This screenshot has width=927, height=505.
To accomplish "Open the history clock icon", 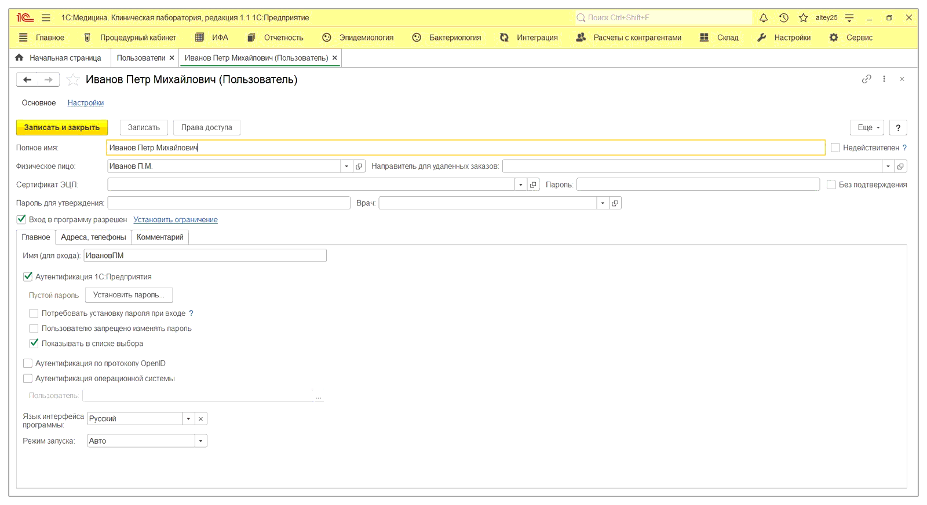I will pos(783,18).
